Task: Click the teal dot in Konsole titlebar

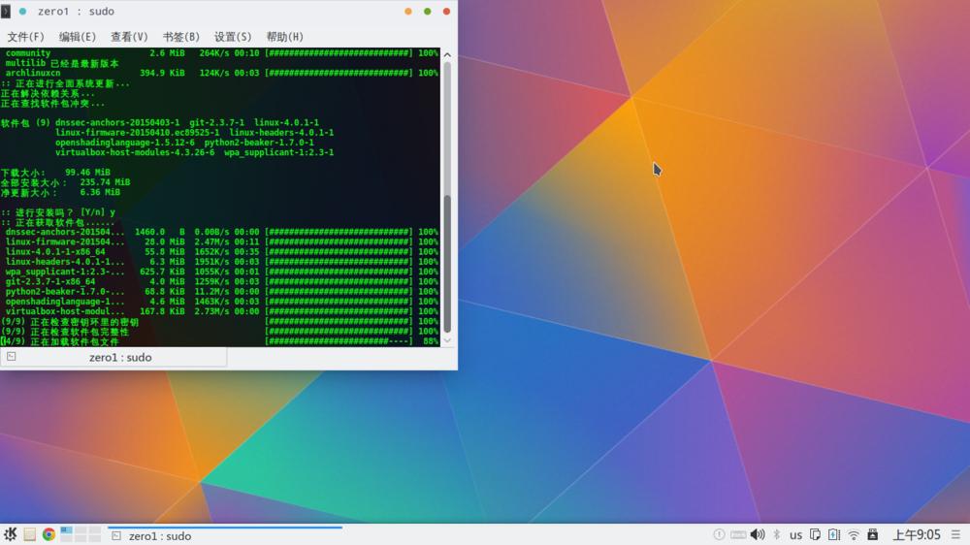Action: coord(23,11)
